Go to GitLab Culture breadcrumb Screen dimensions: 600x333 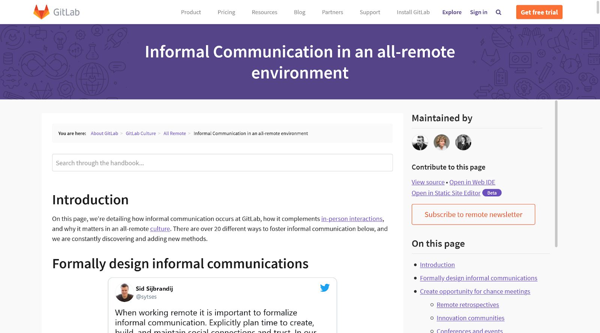[141, 133]
